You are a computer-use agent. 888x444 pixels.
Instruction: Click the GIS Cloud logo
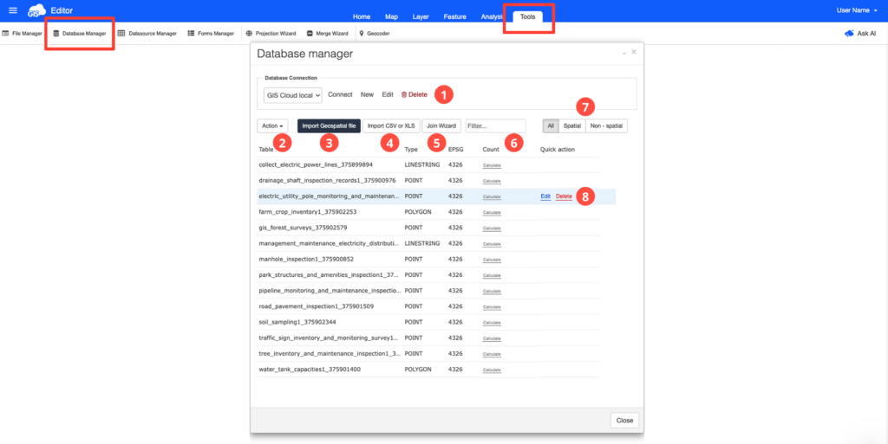[36, 10]
